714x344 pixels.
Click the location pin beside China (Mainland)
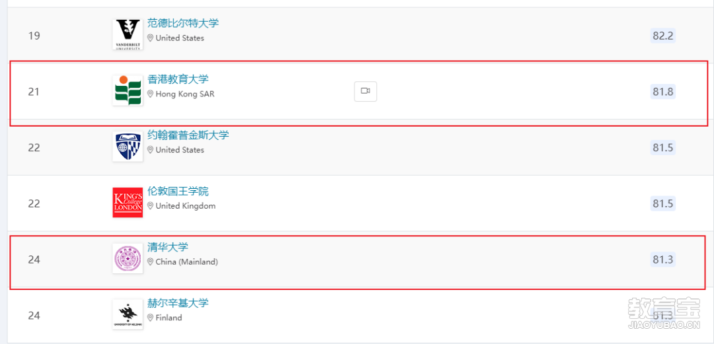coord(150,262)
